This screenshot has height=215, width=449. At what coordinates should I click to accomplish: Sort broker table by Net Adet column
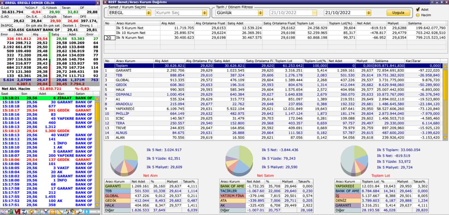341,61
